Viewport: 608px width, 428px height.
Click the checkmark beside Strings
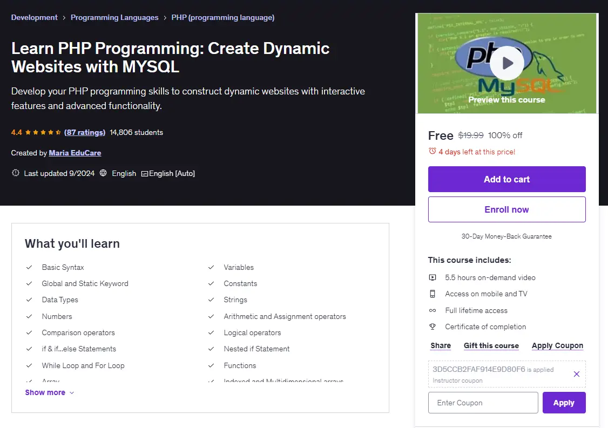pyautogui.click(x=211, y=300)
